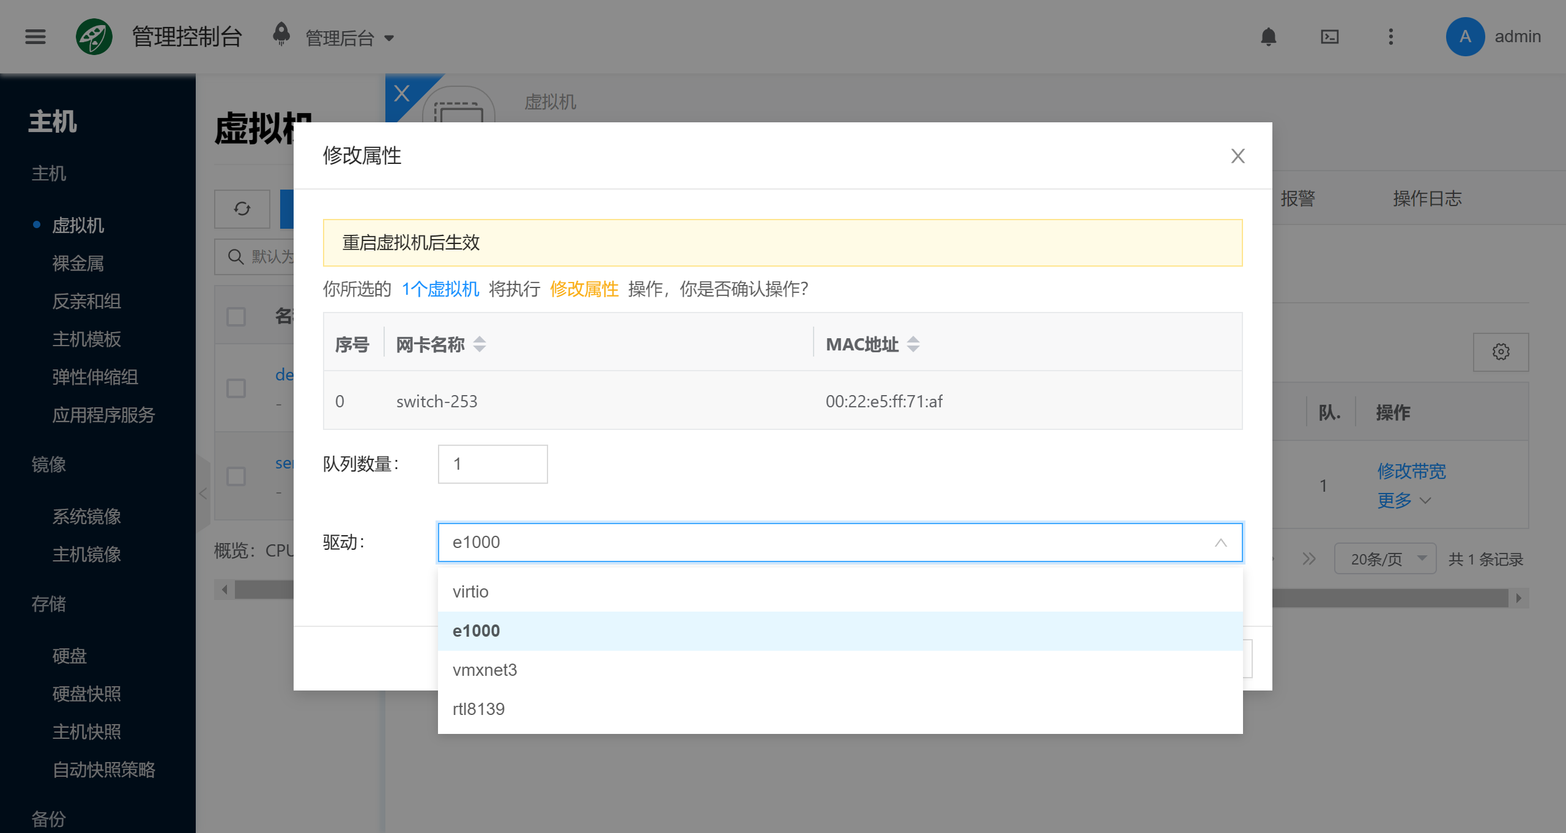Open table column settings gear

(x=1501, y=352)
